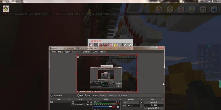Click the Display label button in source toolbar
The image size is (221, 110).
click(x=95, y=95)
